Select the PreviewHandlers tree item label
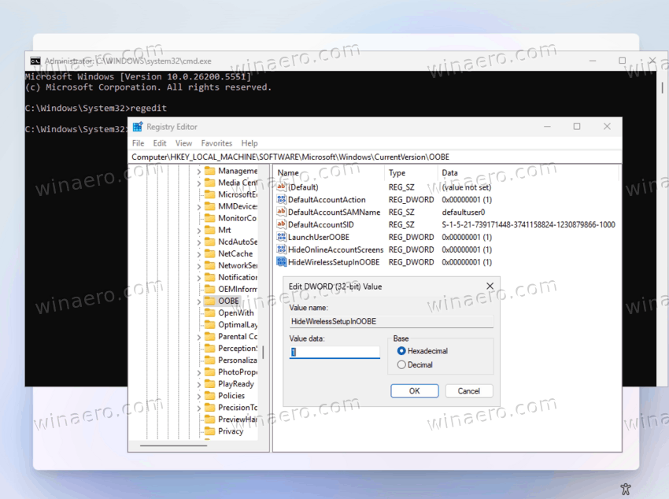The width and height of the screenshot is (669, 499). click(x=238, y=420)
